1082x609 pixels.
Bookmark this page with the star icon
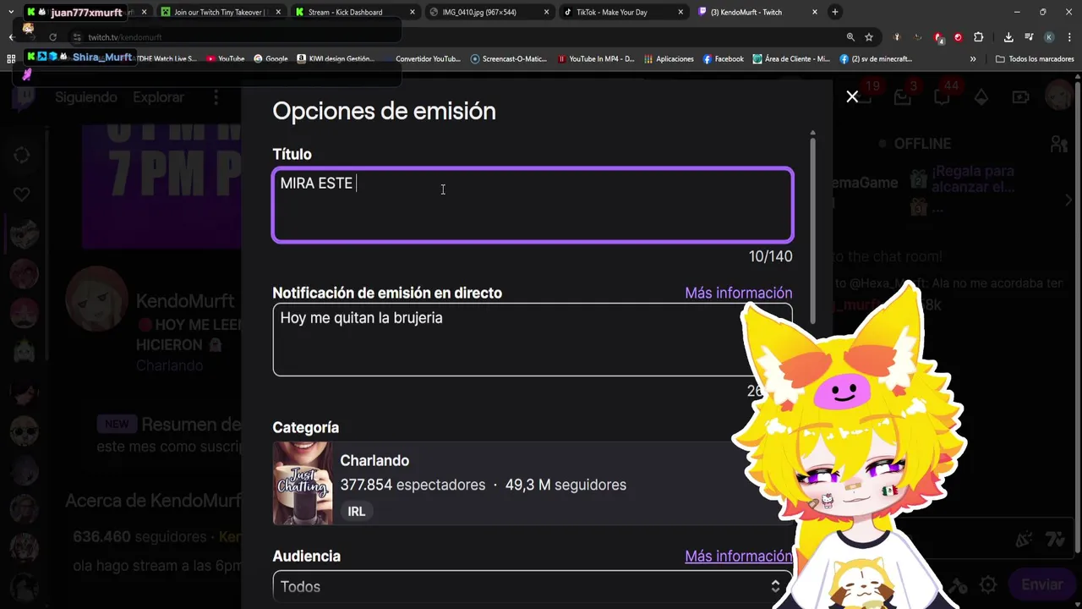click(869, 37)
